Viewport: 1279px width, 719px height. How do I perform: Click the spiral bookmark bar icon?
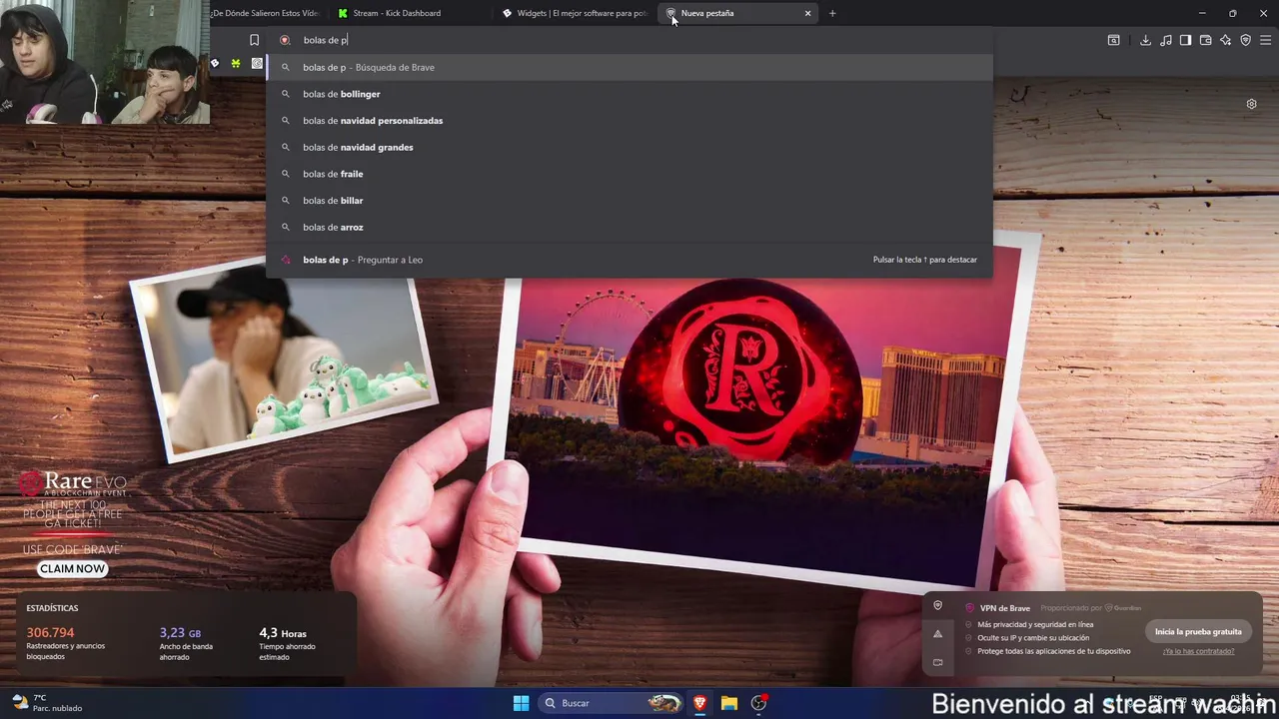[x=257, y=63]
